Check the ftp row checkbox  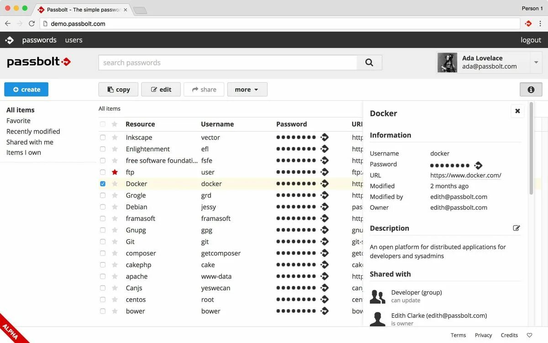102,172
